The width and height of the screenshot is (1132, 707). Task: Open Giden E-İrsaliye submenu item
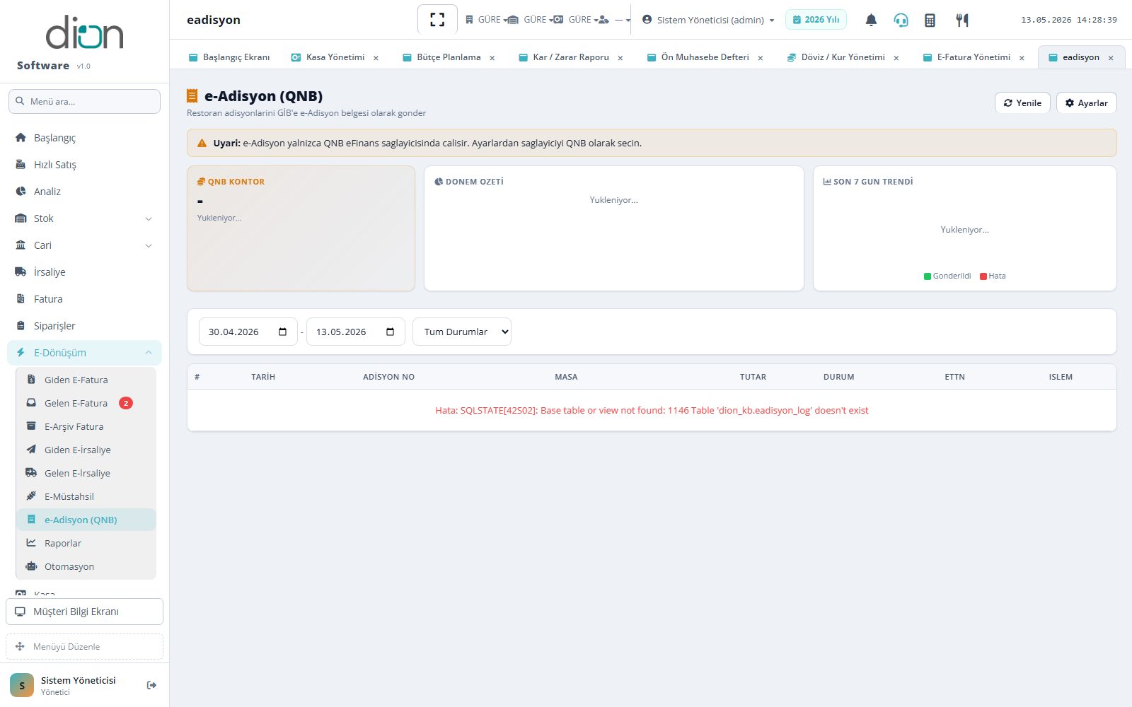(x=86, y=450)
